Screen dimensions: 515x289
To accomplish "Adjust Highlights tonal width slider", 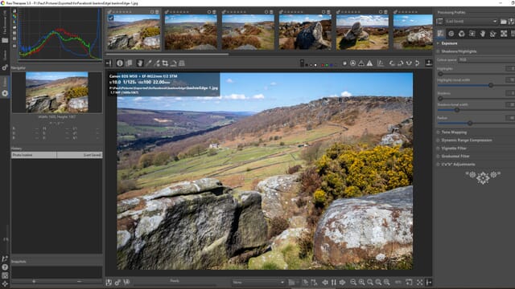I will [490, 85].
